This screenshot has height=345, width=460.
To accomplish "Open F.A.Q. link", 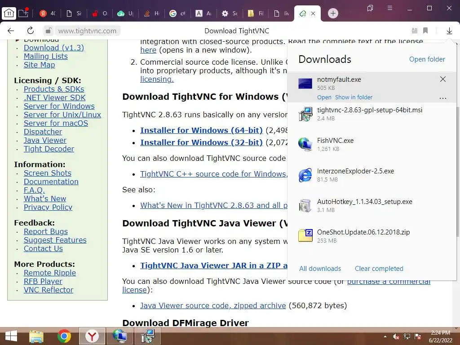I will click(34, 190).
